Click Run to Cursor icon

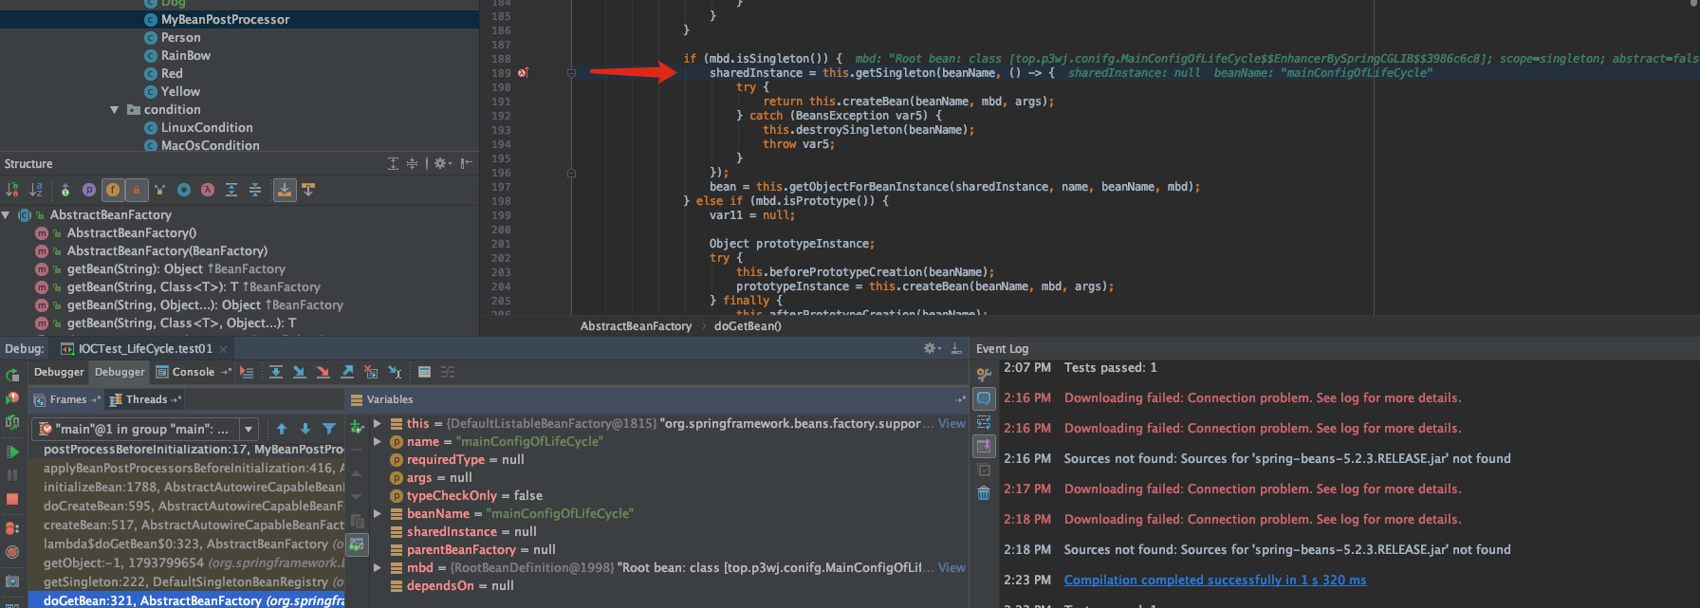coord(395,372)
